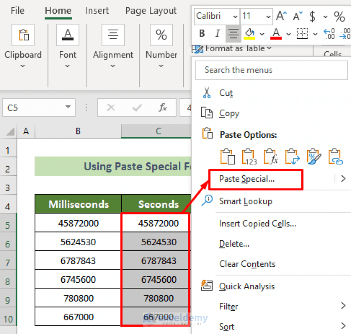Increase decimal places icon

[x=329, y=33]
